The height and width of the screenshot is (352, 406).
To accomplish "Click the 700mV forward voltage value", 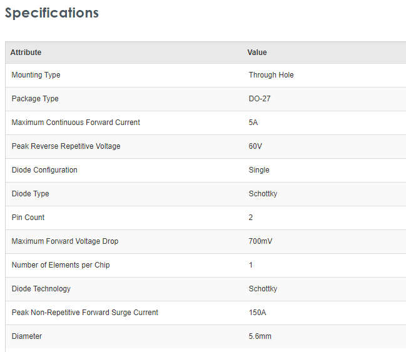I will (x=260, y=241).
